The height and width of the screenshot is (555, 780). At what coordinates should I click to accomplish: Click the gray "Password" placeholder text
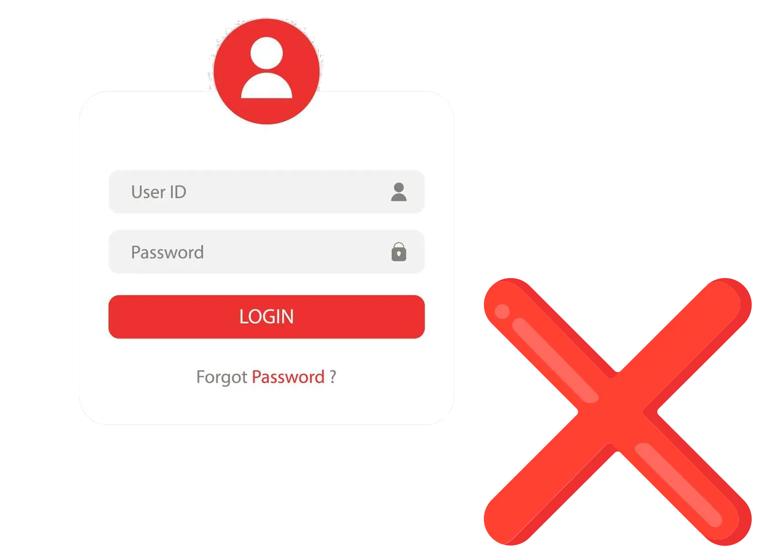167,253
